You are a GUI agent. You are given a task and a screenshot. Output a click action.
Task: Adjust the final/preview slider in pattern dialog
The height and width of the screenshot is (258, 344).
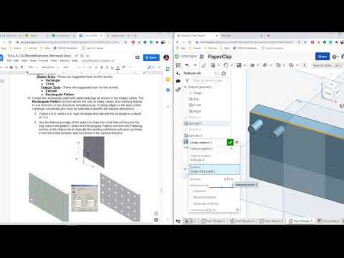tap(209, 210)
